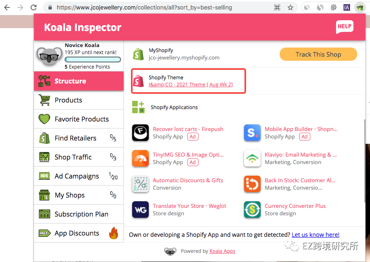Click the TinyIMG orange gauge icon

click(x=140, y=158)
